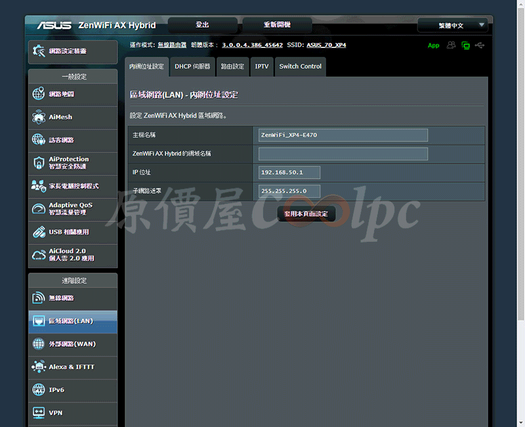Viewport: 525px width, 427px height.
Task: Open the AiProtection shield icon
Action: coord(39,162)
